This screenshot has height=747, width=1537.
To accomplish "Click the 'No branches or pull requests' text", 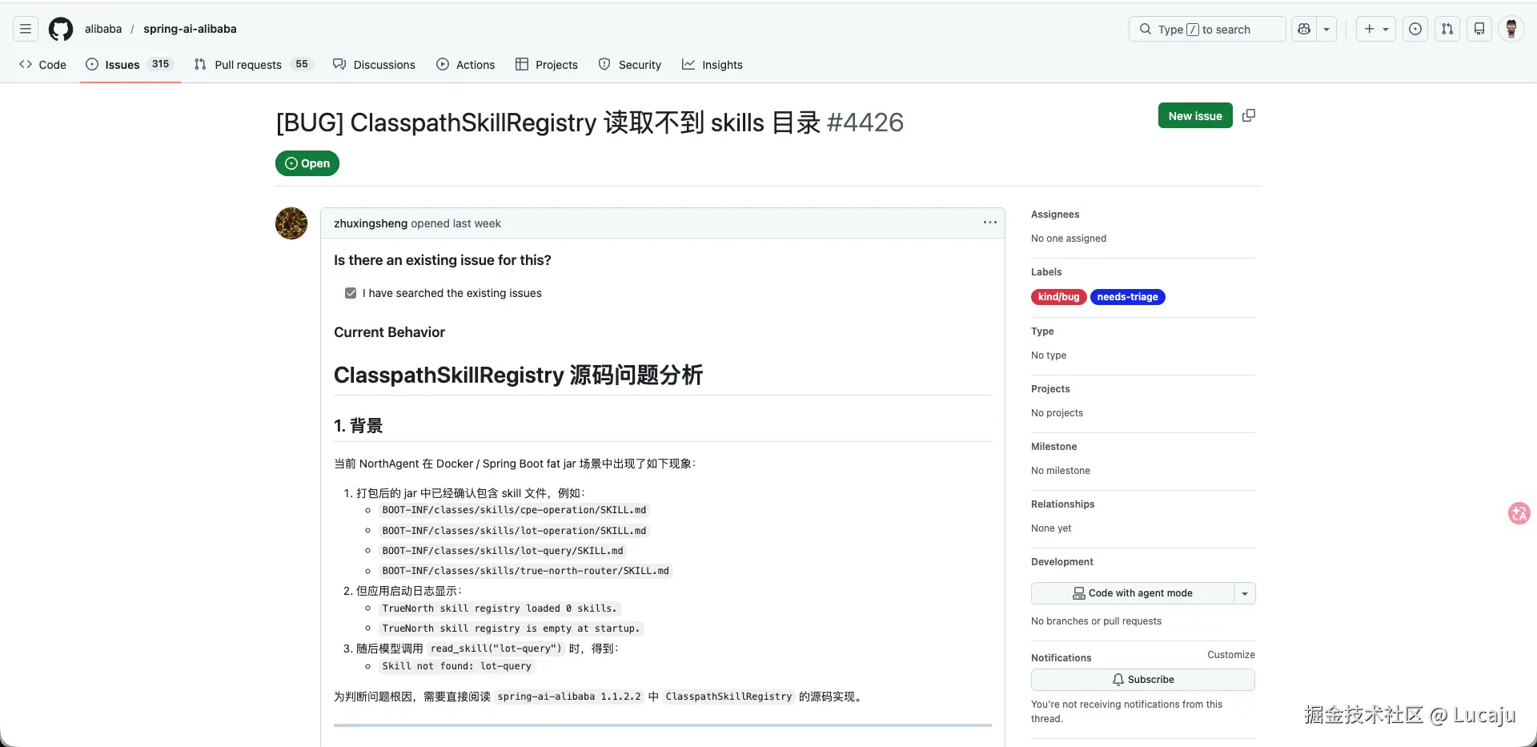I will 1096,621.
